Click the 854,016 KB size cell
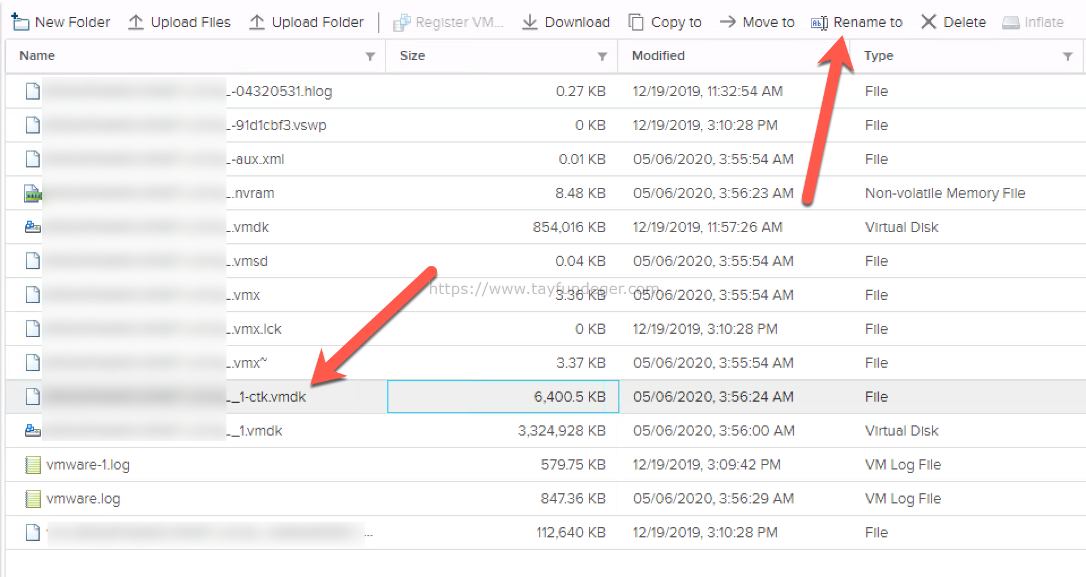This screenshot has height=577, width=1086. (568, 227)
